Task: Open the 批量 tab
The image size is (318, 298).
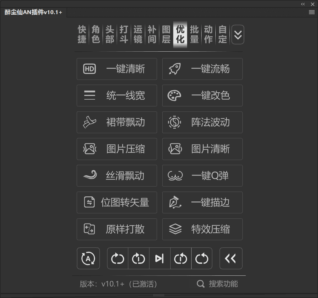Action: 194,34
